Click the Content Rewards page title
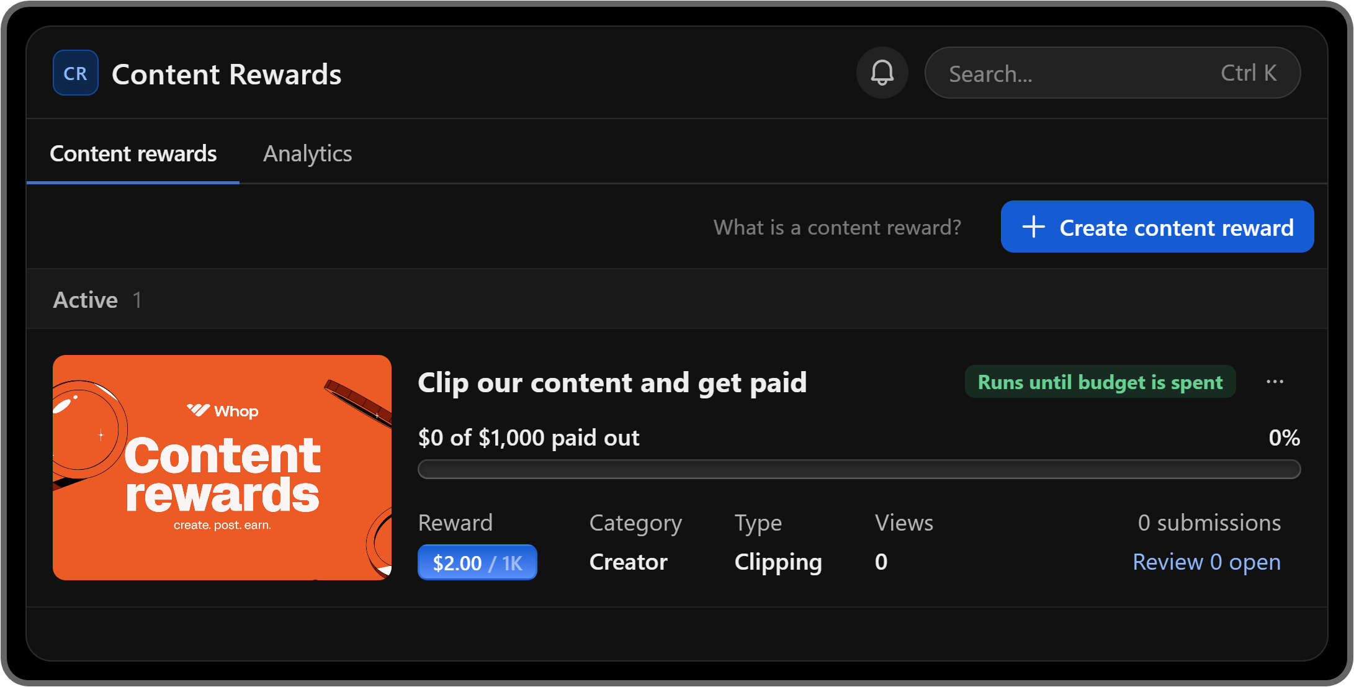This screenshot has height=687, width=1354. click(226, 74)
